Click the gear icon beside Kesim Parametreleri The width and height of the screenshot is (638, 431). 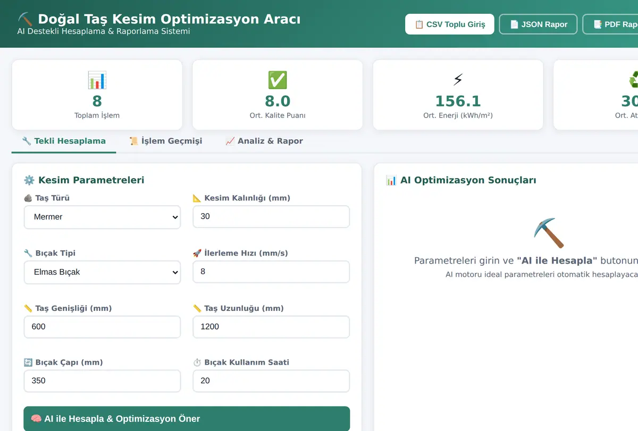pyautogui.click(x=29, y=180)
